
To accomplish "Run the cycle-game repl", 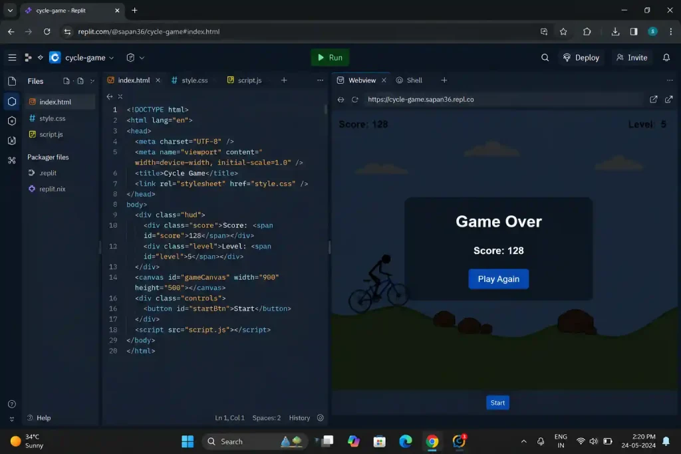I will (x=330, y=57).
